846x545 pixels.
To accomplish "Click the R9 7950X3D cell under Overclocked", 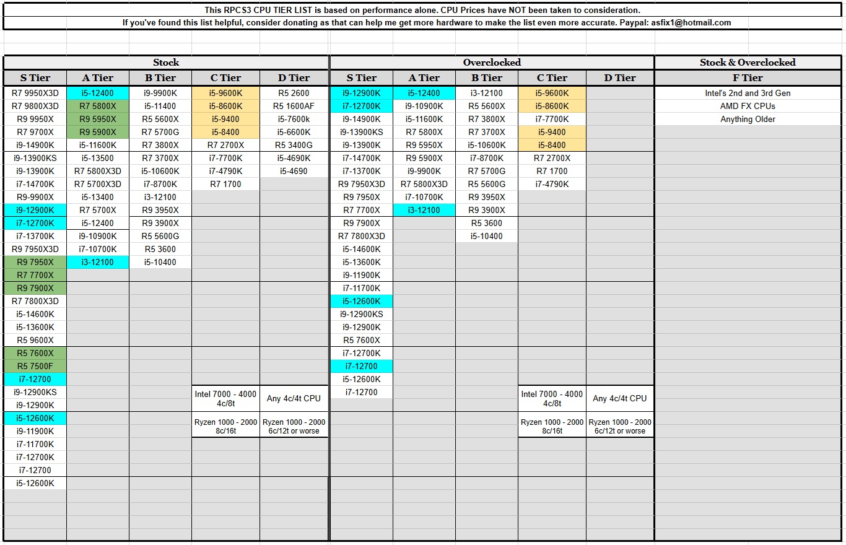I will 362,184.
